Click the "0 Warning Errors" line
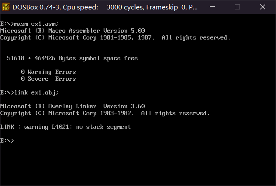Screen dimensions: 276x186 (48, 72)
